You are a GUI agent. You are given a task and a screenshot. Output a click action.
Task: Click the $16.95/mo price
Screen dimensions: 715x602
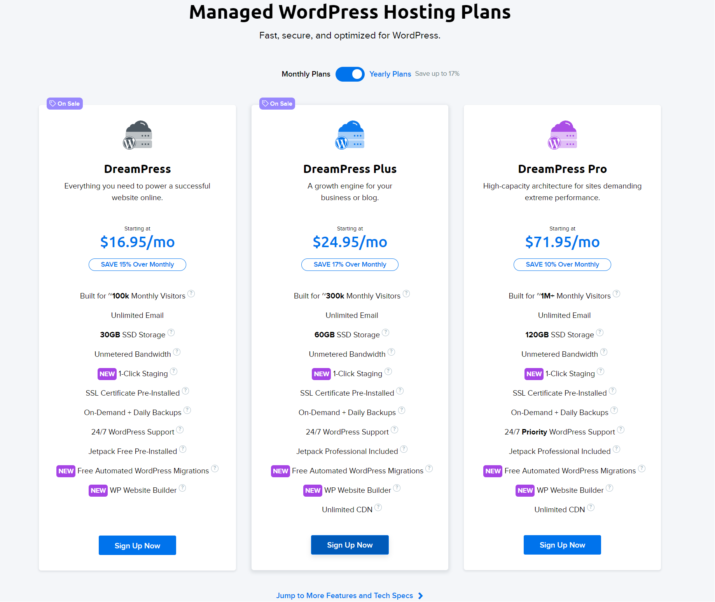coord(137,242)
